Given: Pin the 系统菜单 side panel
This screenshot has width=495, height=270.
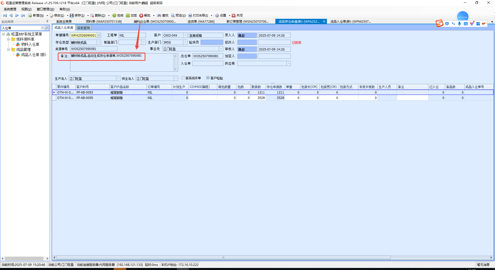Looking at the screenshot, I should [x=47, y=22].
